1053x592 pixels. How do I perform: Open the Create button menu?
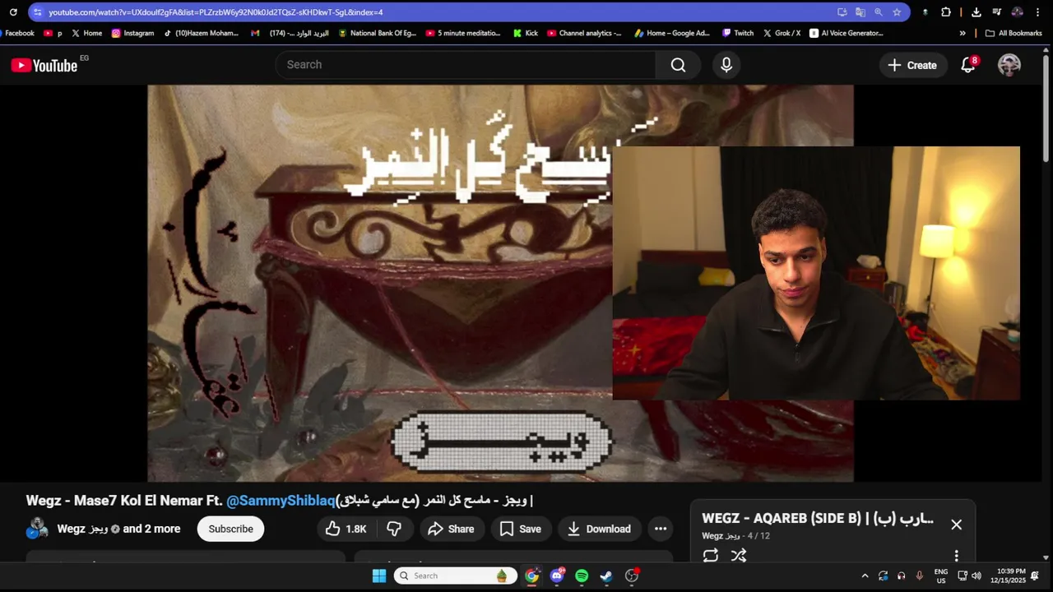[x=912, y=65]
